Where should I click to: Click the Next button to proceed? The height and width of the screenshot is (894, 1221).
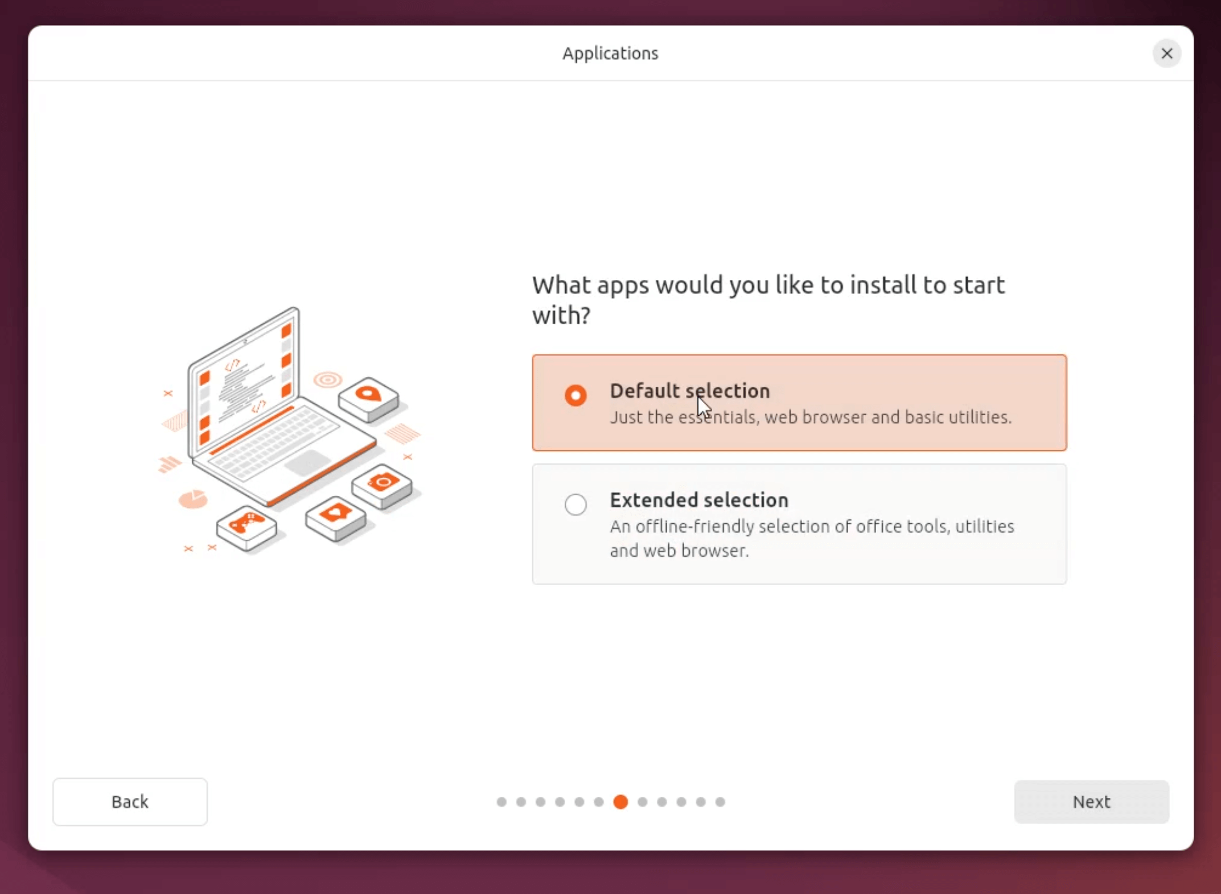1091,801
